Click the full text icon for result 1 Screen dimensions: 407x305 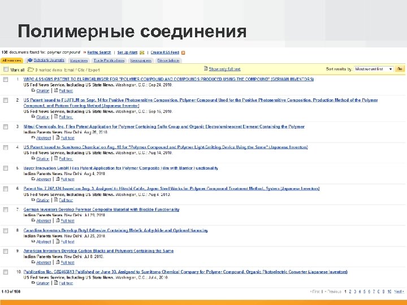[56, 90]
